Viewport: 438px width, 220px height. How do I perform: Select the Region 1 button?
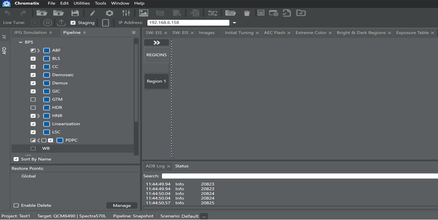coord(157,81)
